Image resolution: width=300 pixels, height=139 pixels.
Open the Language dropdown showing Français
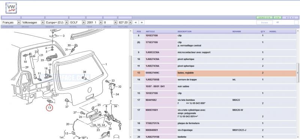[x=11, y=22]
